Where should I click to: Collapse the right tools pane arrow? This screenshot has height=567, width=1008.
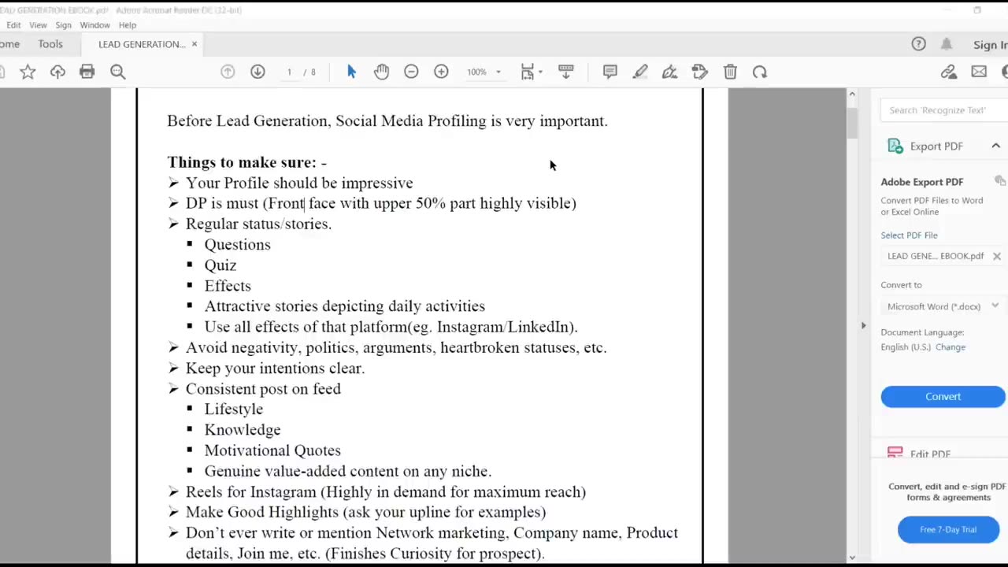point(863,325)
